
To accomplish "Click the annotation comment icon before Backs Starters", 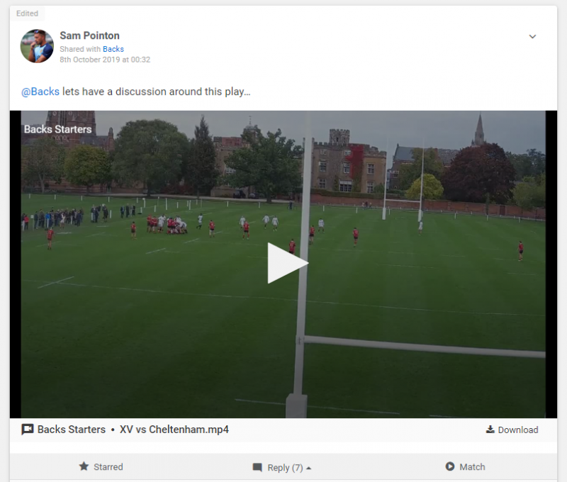I will [x=28, y=430].
